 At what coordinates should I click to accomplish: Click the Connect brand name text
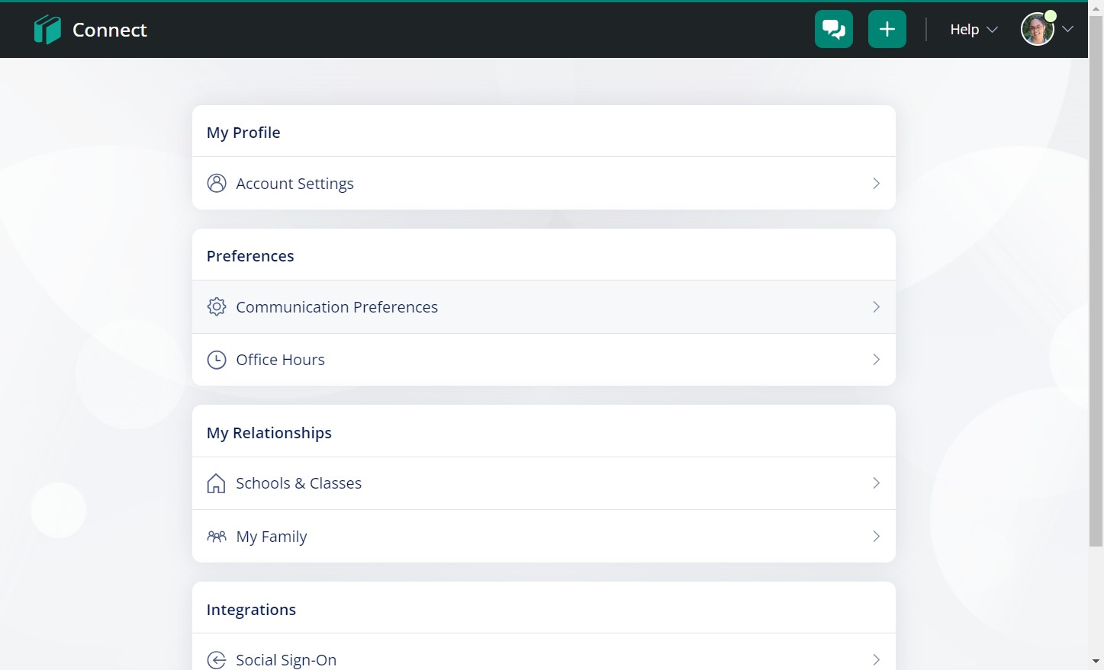point(110,30)
